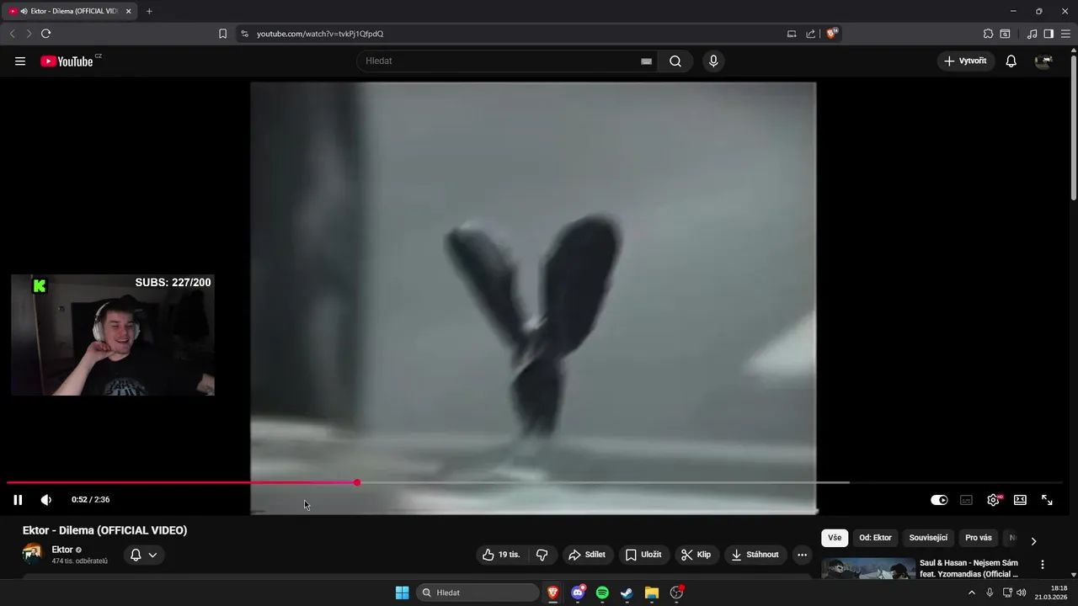Save video with Uložit button
The image size is (1078, 606).
pos(643,555)
